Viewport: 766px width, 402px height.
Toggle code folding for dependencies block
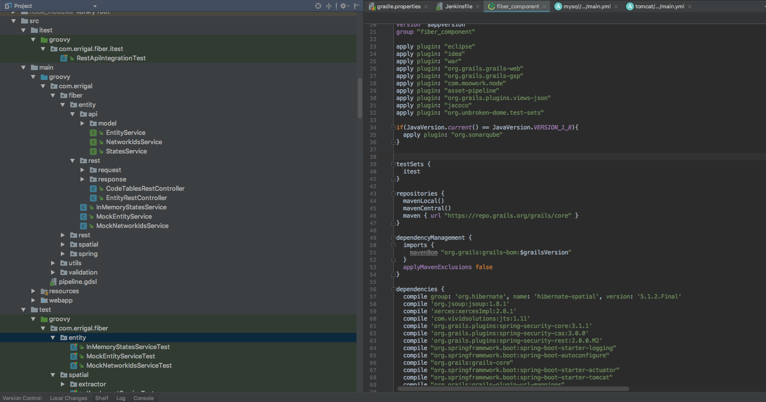(393, 289)
